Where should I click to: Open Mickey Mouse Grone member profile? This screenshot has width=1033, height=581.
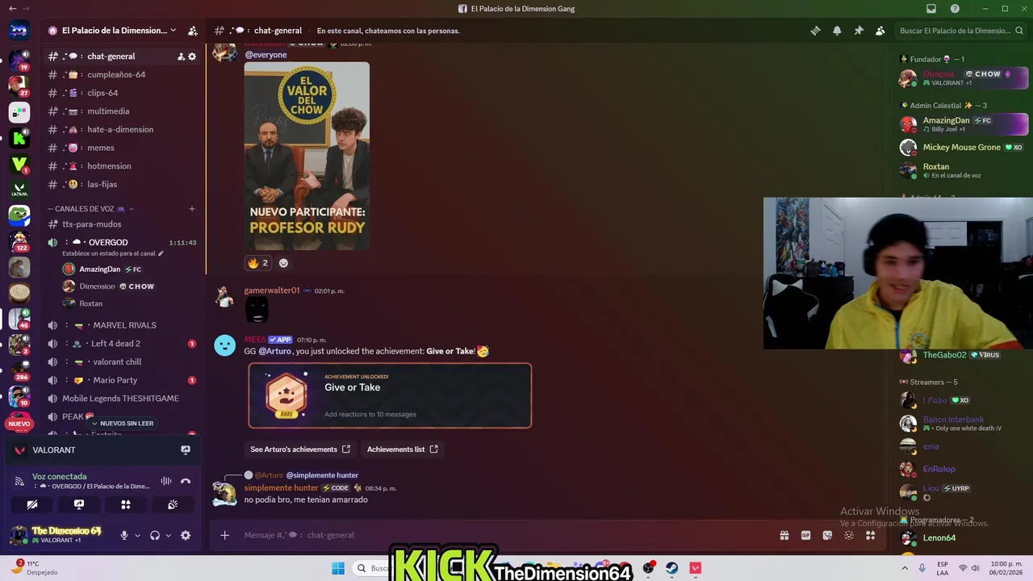point(963,148)
